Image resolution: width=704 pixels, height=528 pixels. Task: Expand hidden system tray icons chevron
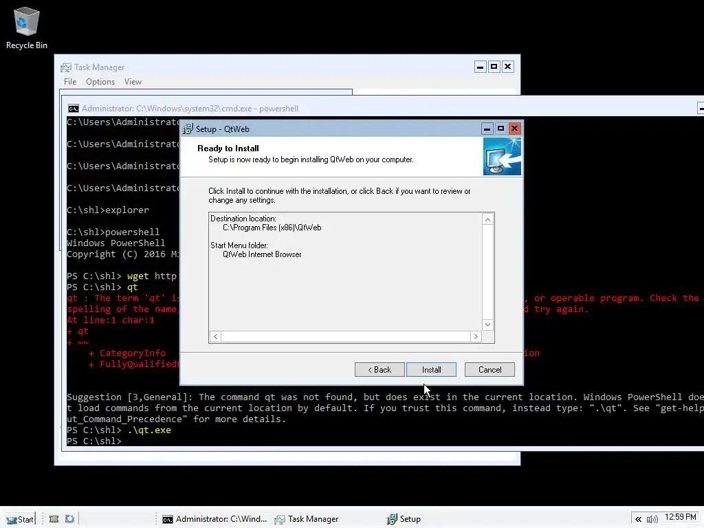[x=638, y=520]
